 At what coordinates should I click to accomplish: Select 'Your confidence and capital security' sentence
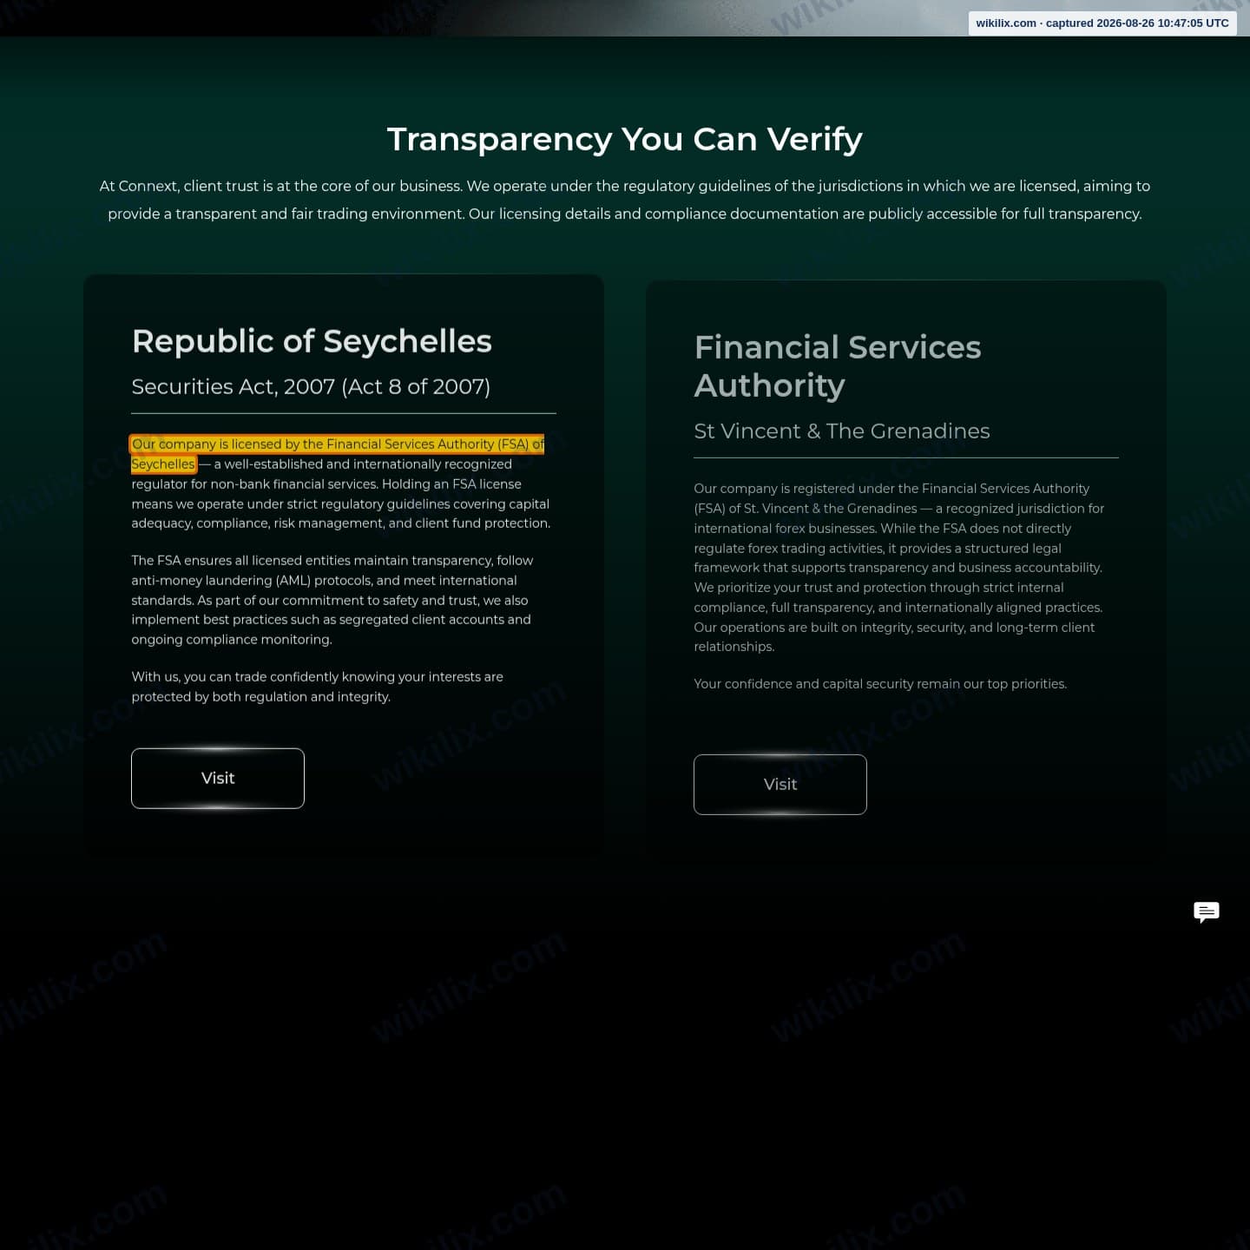pos(880,684)
